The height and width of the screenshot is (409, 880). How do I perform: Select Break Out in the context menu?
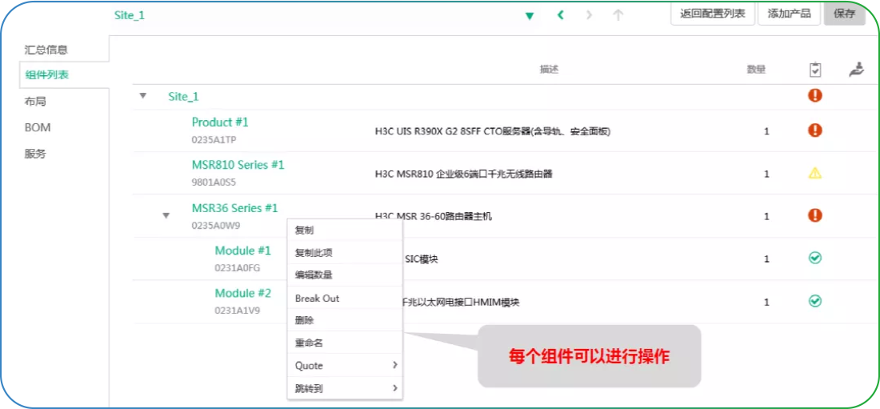pos(345,299)
